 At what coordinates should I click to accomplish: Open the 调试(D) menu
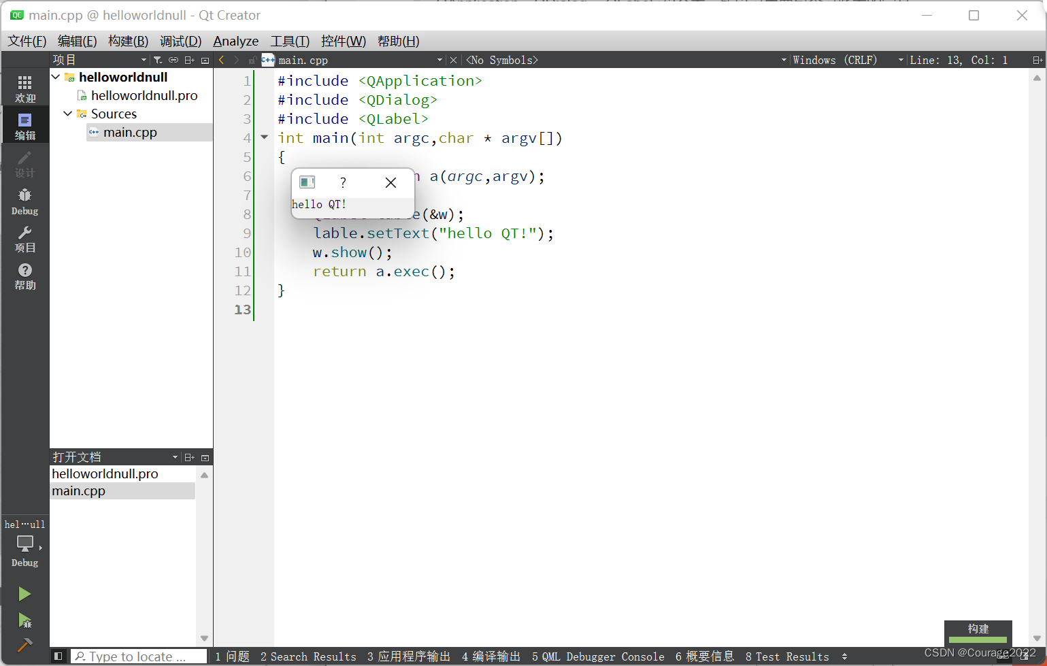[x=180, y=41]
